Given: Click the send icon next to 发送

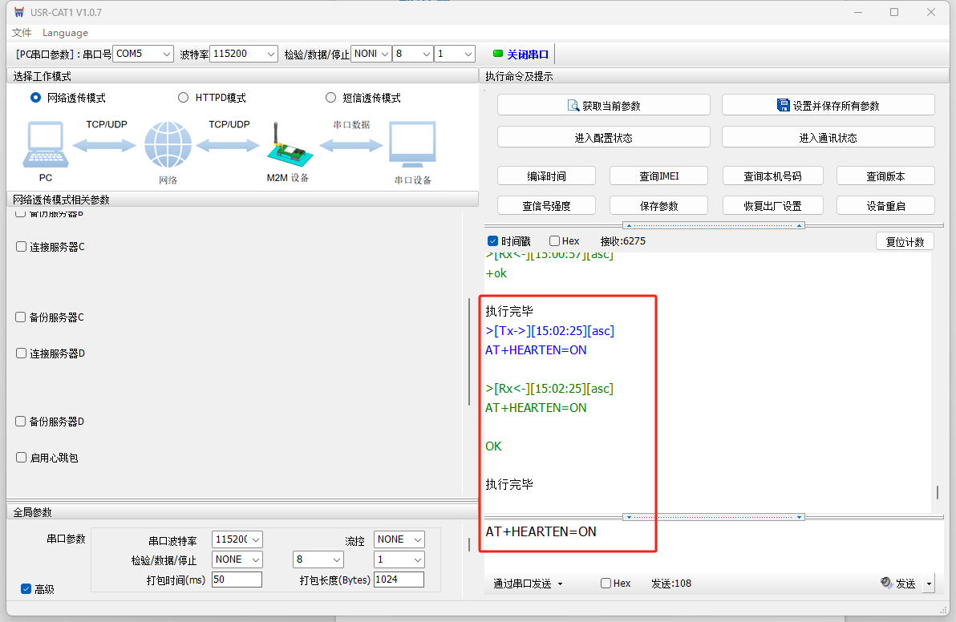Looking at the screenshot, I should pyautogui.click(x=886, y=584).
